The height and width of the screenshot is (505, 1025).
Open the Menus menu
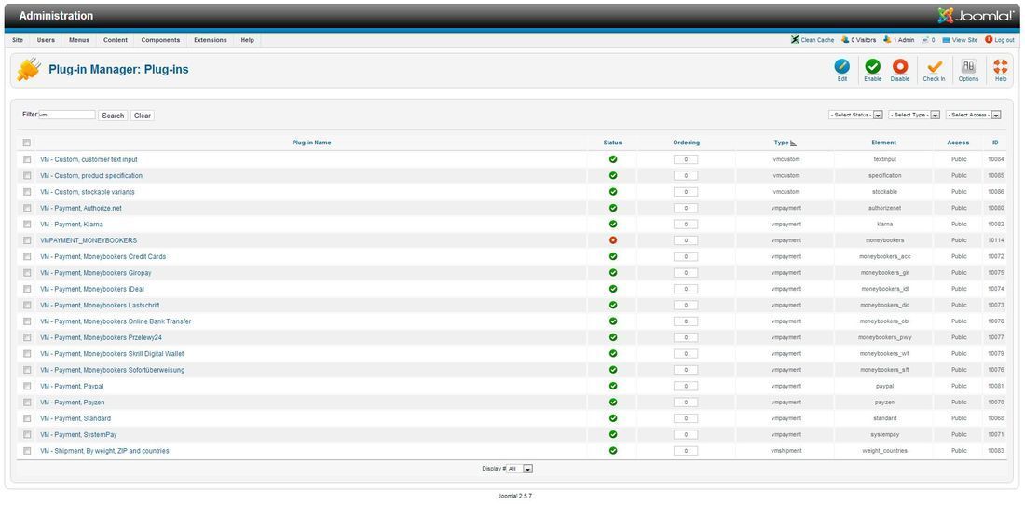pos(79,40)
